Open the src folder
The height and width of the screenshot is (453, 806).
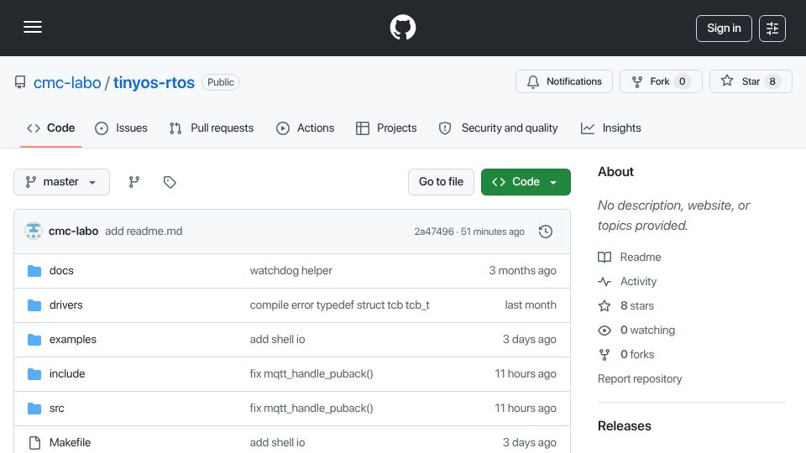coord(56,409)
